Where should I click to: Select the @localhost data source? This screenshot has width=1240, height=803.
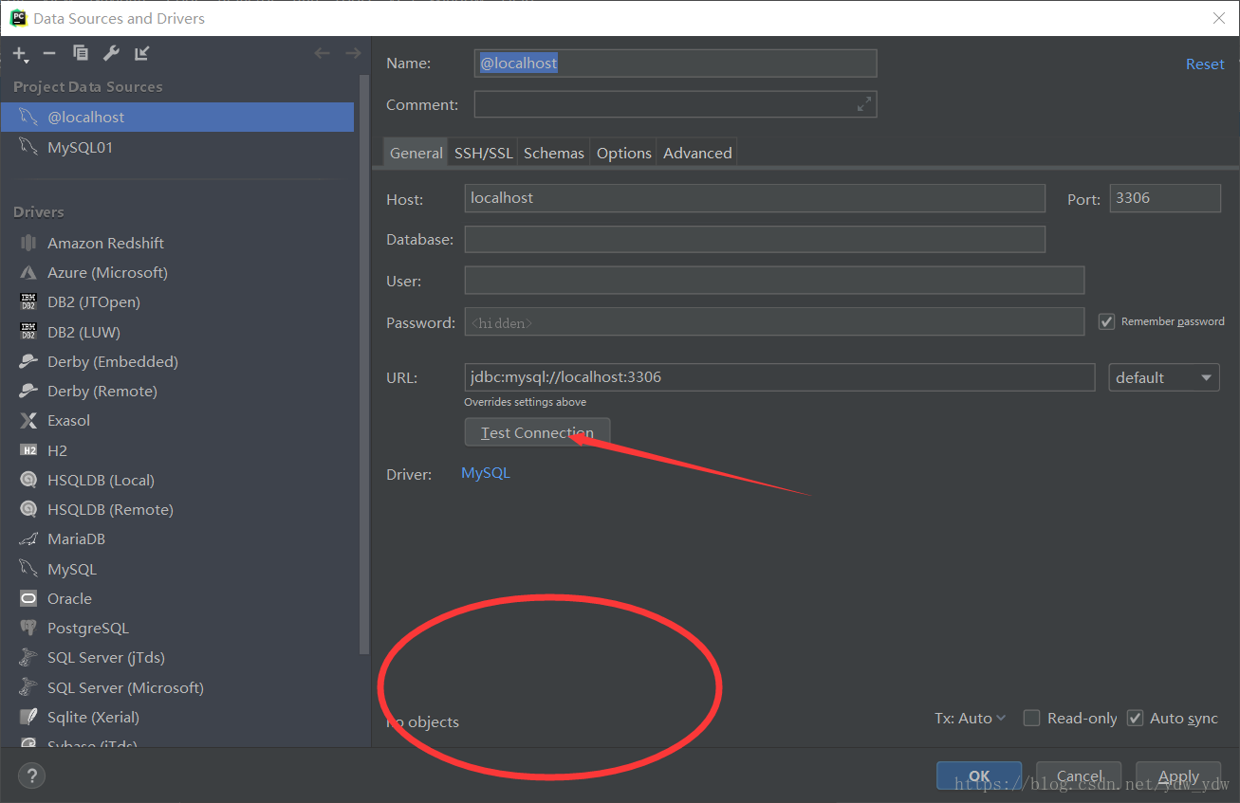pyautogui.click(x=177, y=117)
